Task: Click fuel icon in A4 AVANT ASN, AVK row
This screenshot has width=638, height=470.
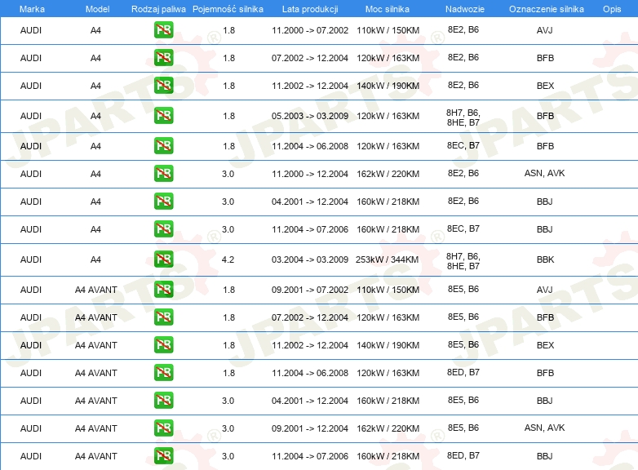Action: pos(163,428)
